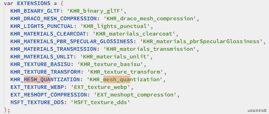Click the KHR_TEXTURE_BASISU key

pyautogui.click(x=41, y=64)
